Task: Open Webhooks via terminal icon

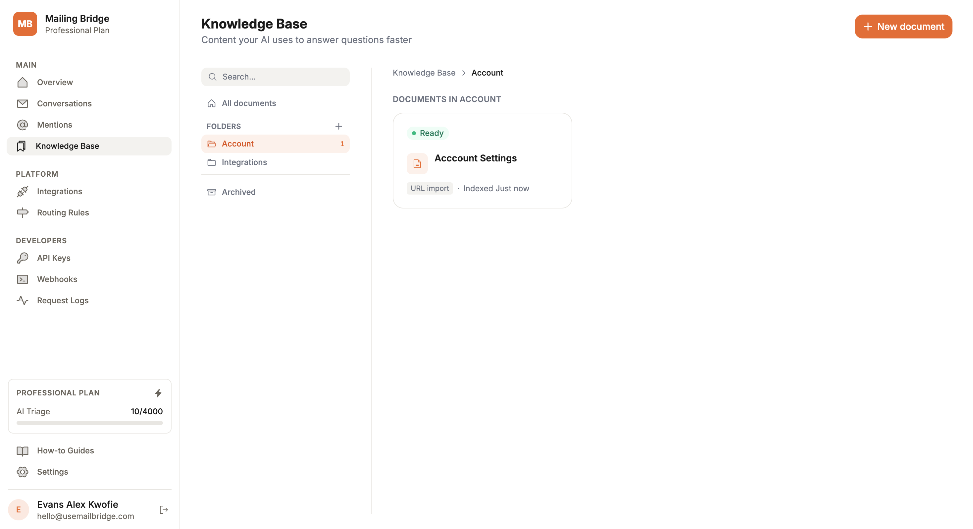Action: [x=22, y=279]
